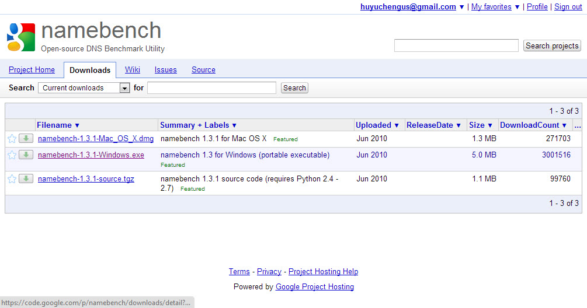Click the namebench project logo

21,37
